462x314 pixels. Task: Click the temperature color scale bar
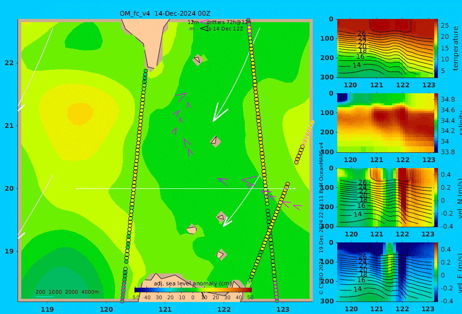point(436,48)
